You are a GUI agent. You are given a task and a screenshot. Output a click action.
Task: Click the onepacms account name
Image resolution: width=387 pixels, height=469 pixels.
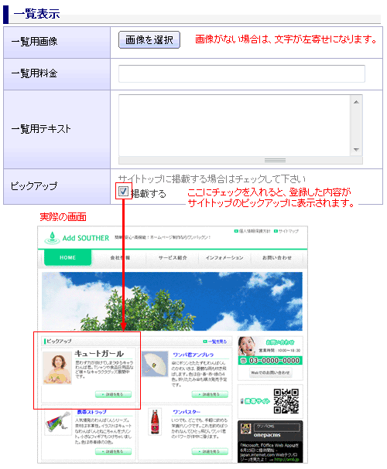[267, 434]
